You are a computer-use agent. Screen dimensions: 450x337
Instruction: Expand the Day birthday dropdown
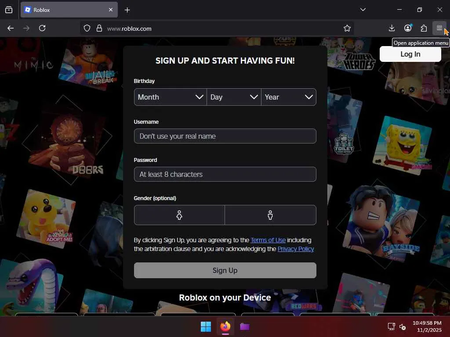(x=234, y=97)
